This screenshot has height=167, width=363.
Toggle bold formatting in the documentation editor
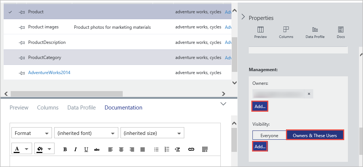click(65, 149)
